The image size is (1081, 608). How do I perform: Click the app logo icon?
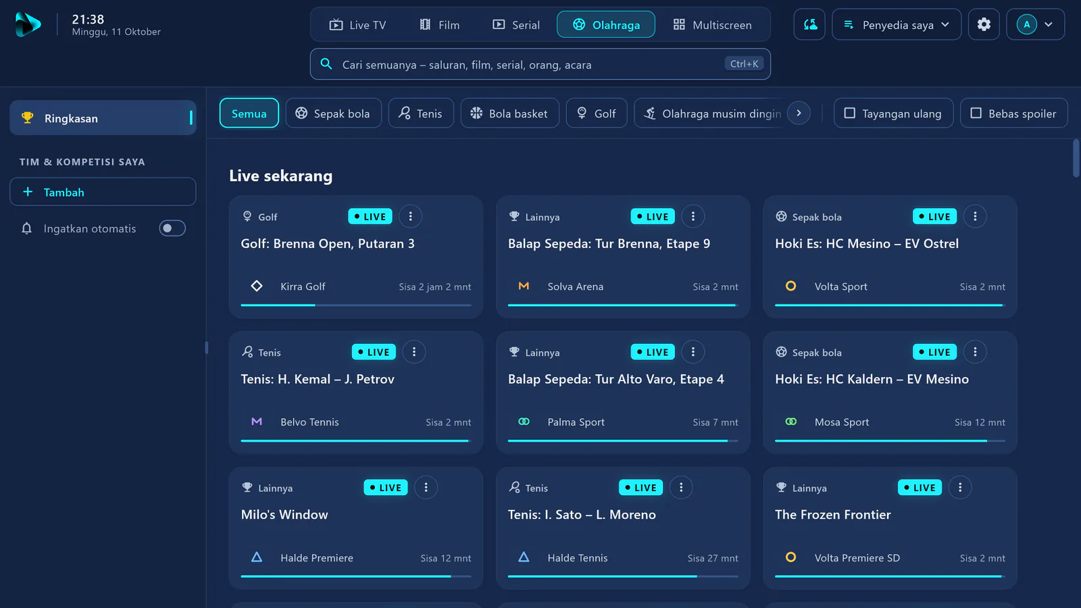click(x=28, y=24)
